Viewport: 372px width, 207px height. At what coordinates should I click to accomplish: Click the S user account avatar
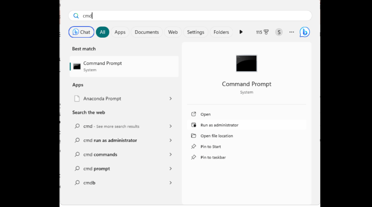279,32
